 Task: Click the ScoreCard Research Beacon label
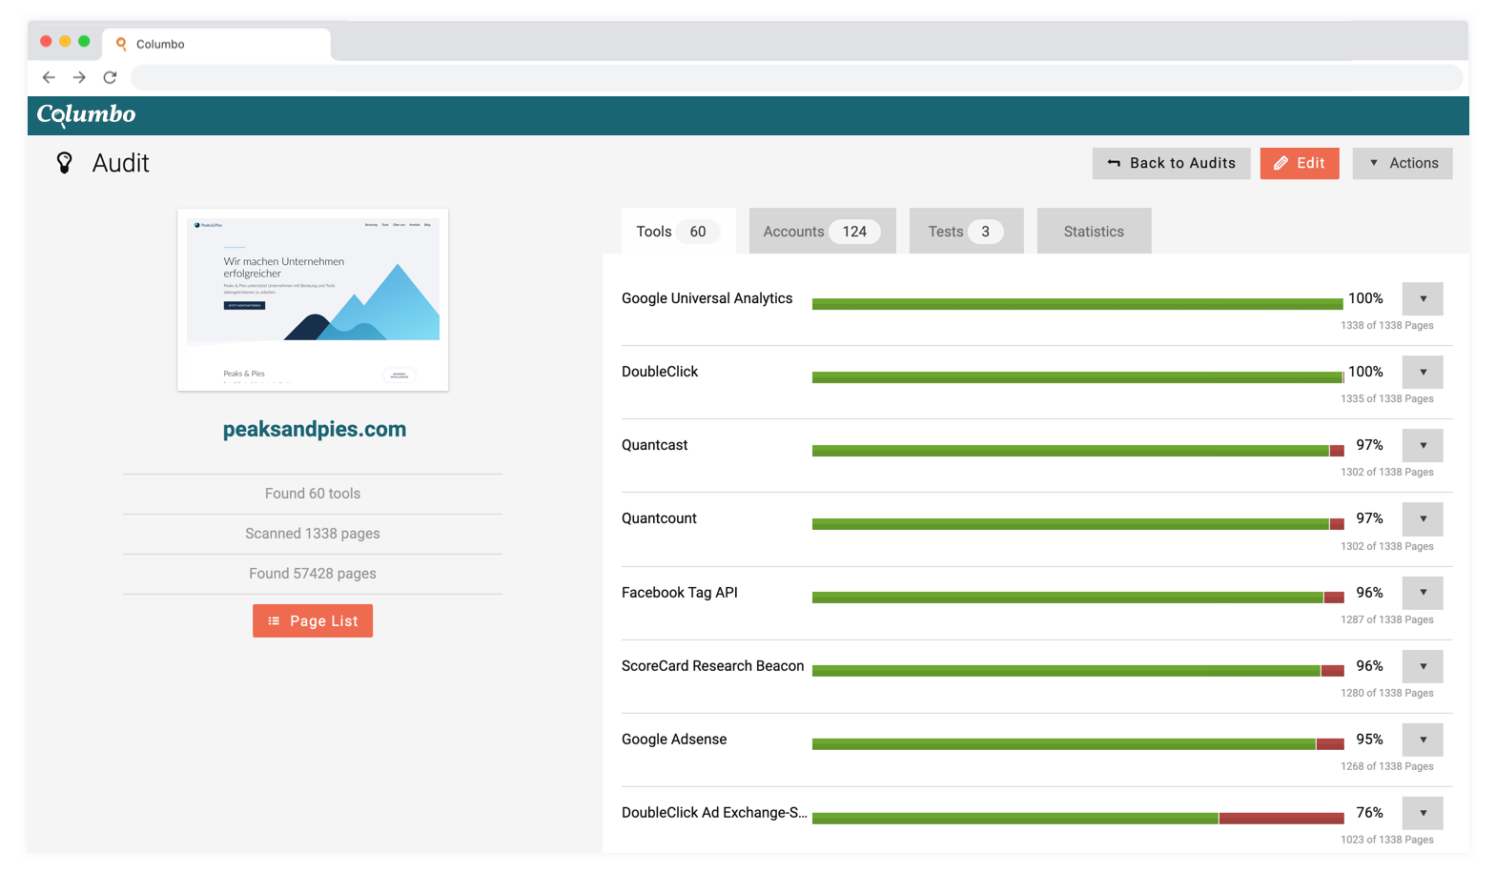[712, 665]
